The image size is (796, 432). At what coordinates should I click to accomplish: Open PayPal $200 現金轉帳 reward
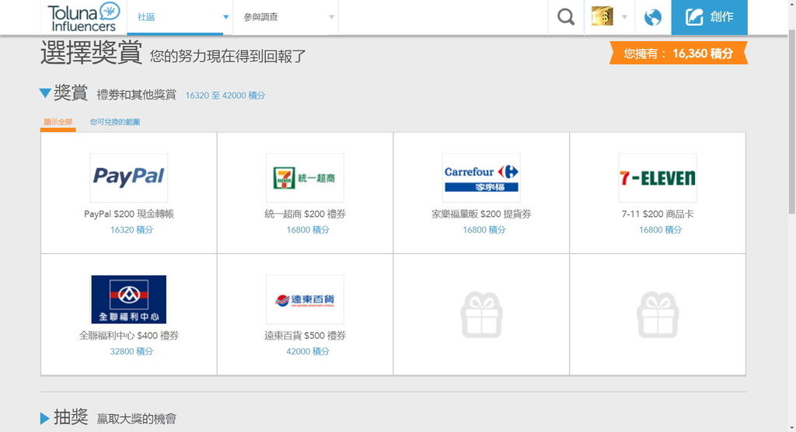point(129,214)
